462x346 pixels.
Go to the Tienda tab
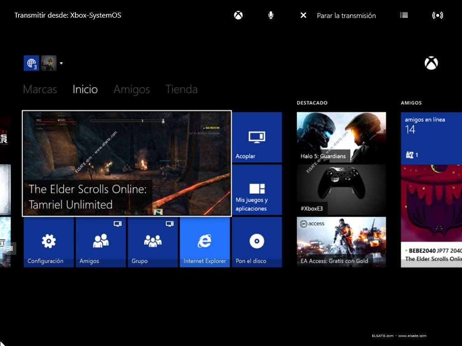[182, 89]
